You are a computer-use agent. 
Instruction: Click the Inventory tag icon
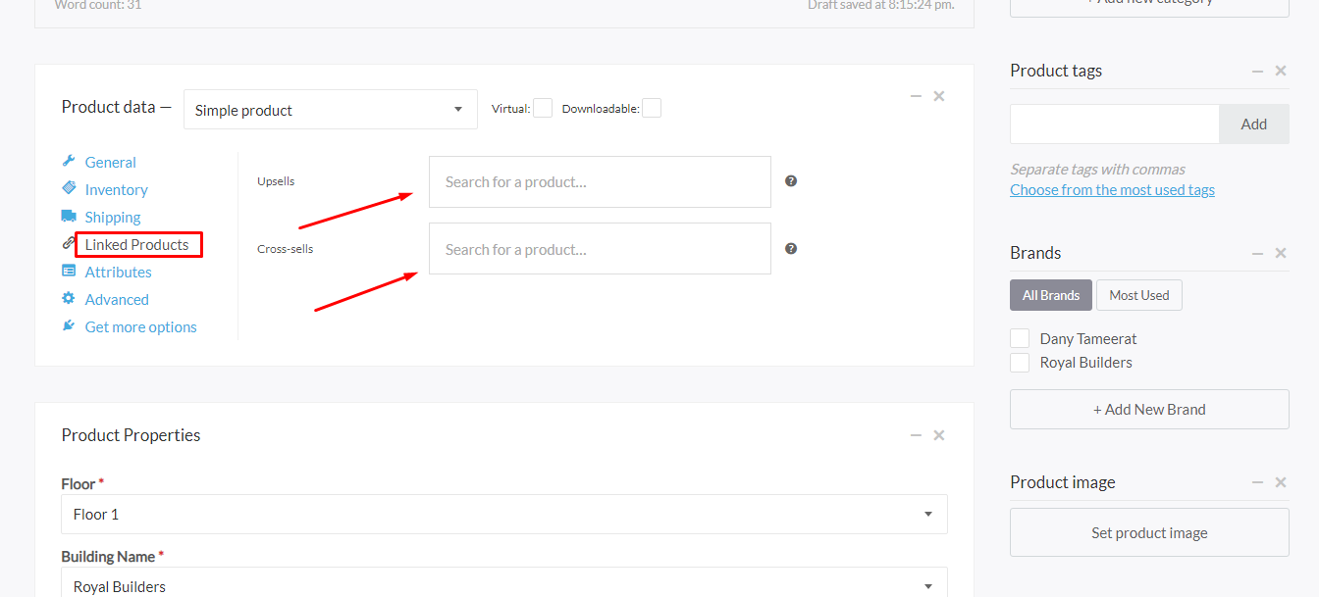pos(69,188)
